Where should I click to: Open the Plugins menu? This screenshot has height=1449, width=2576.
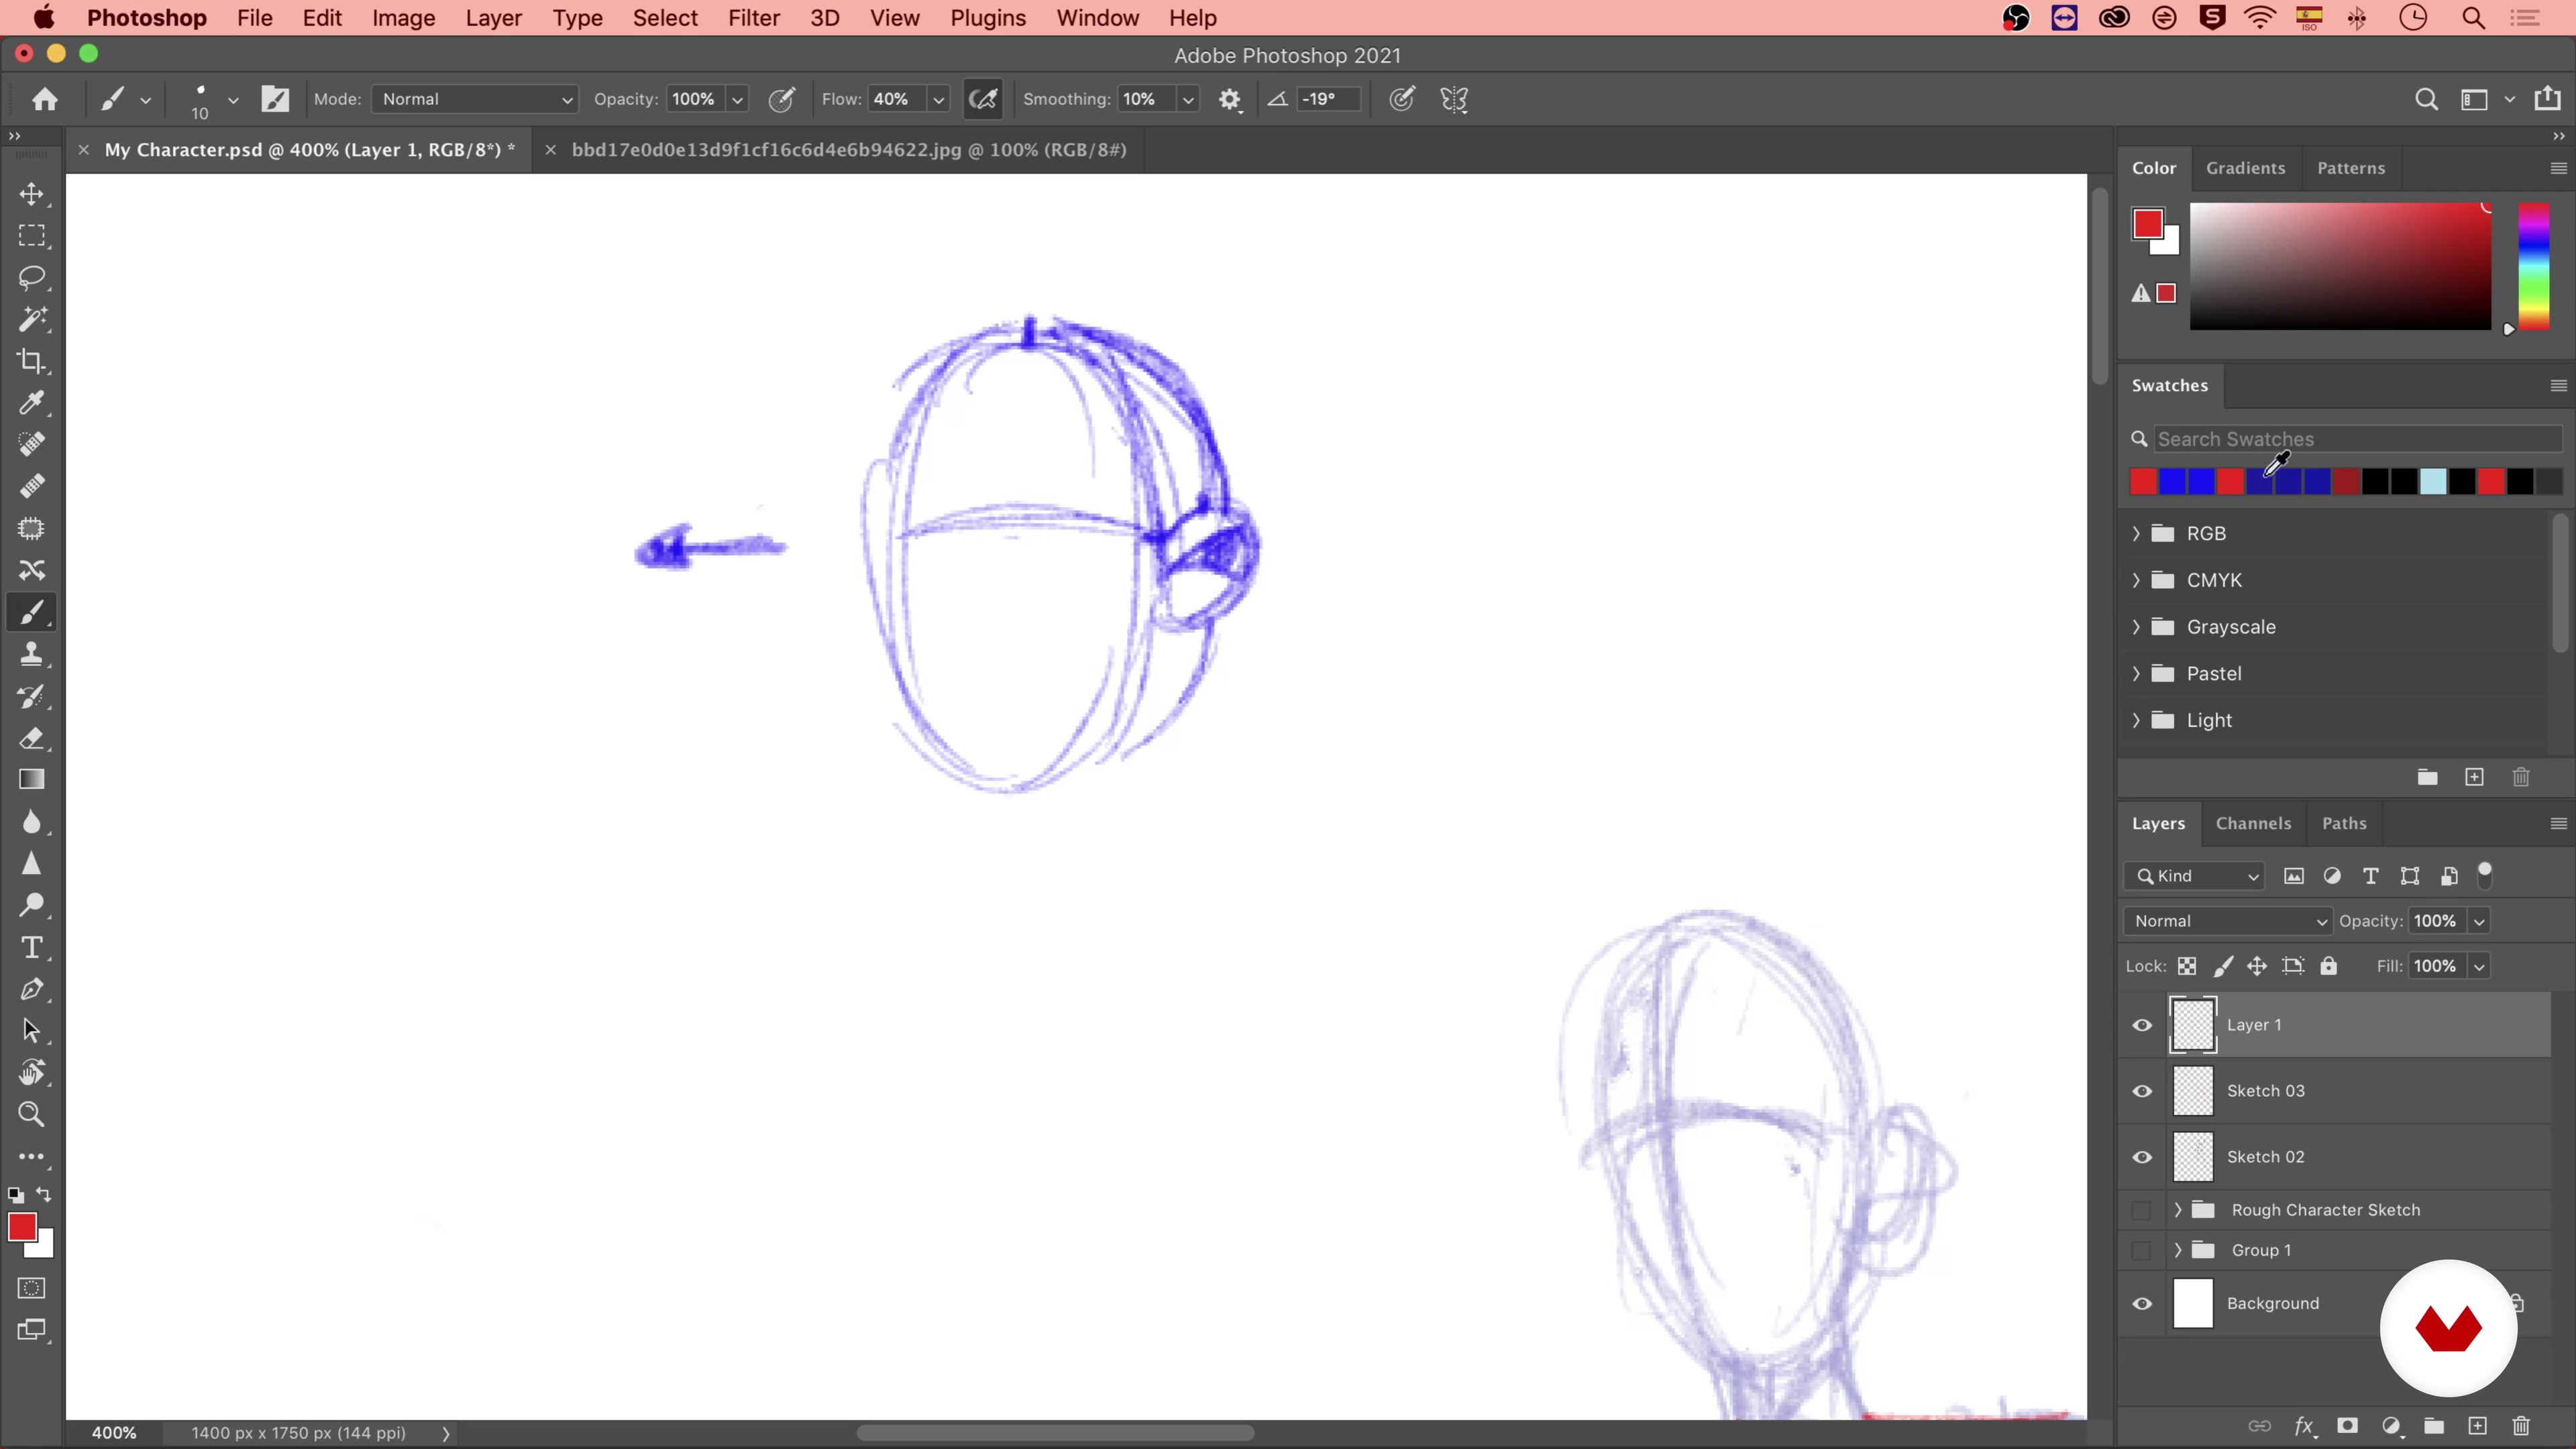click(x=987, y=18)
